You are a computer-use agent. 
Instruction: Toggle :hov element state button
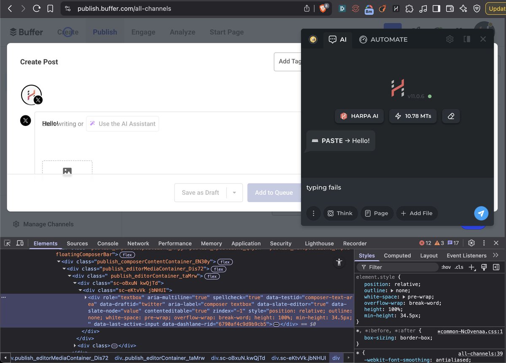446,267
